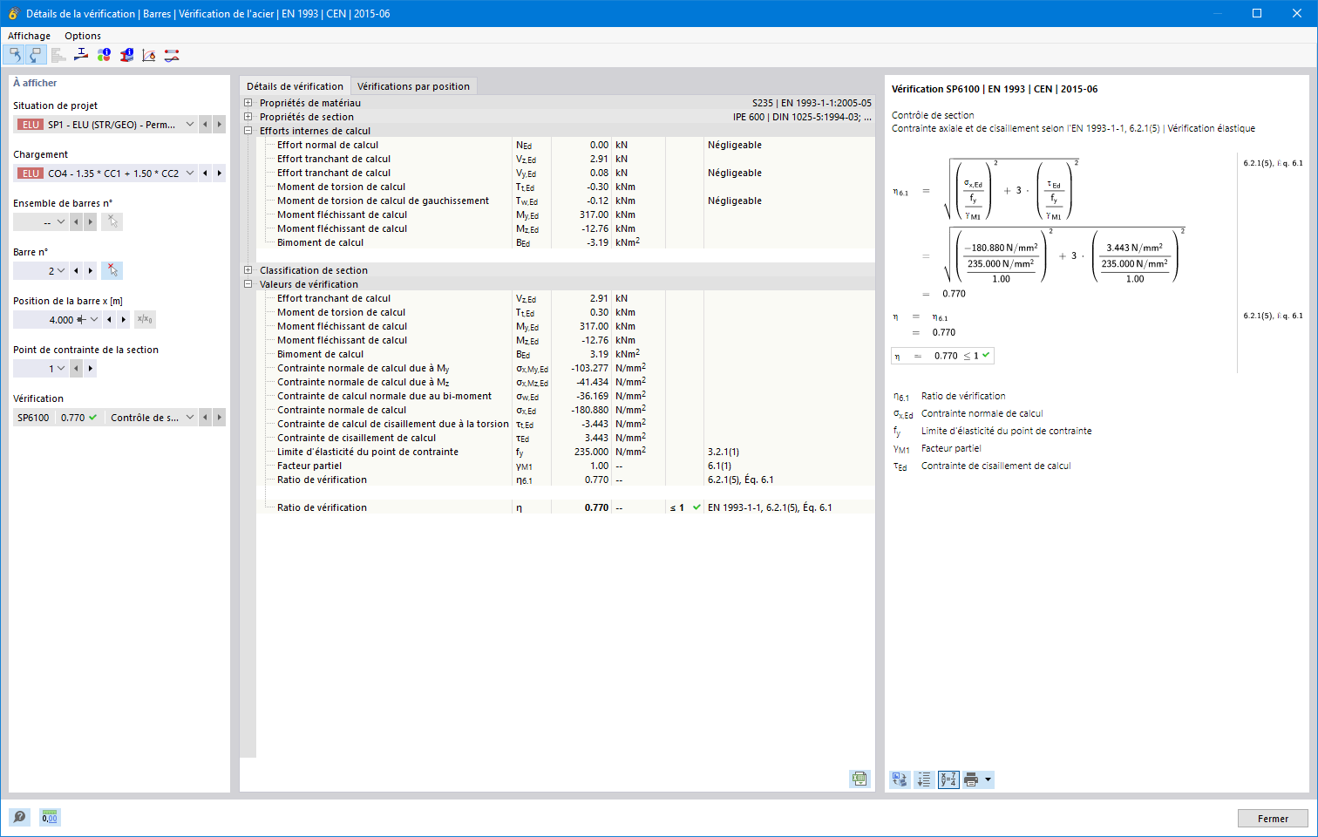Open the Options menu

click(x=83, y=36)
